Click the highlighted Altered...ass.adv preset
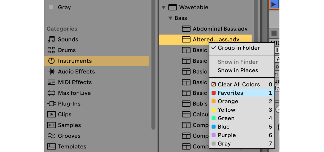The height and width of the screenshot is (152, 324). [205, 39]
